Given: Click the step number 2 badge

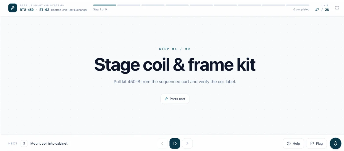Looking at the screenshot, I should pos(24,144).
